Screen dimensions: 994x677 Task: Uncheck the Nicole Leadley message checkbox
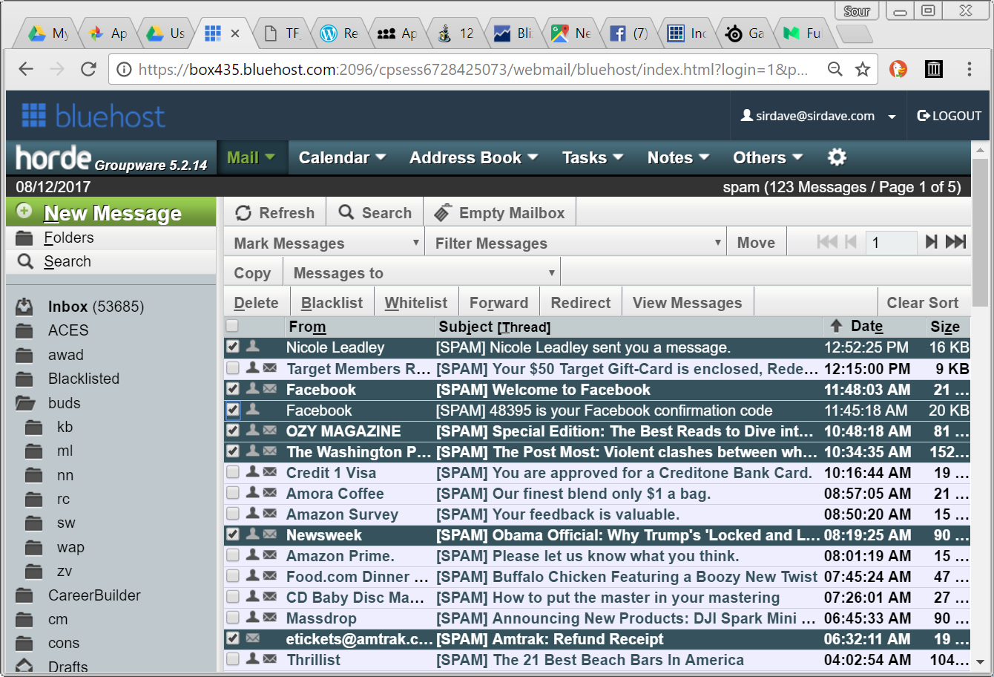coord(233,347)
